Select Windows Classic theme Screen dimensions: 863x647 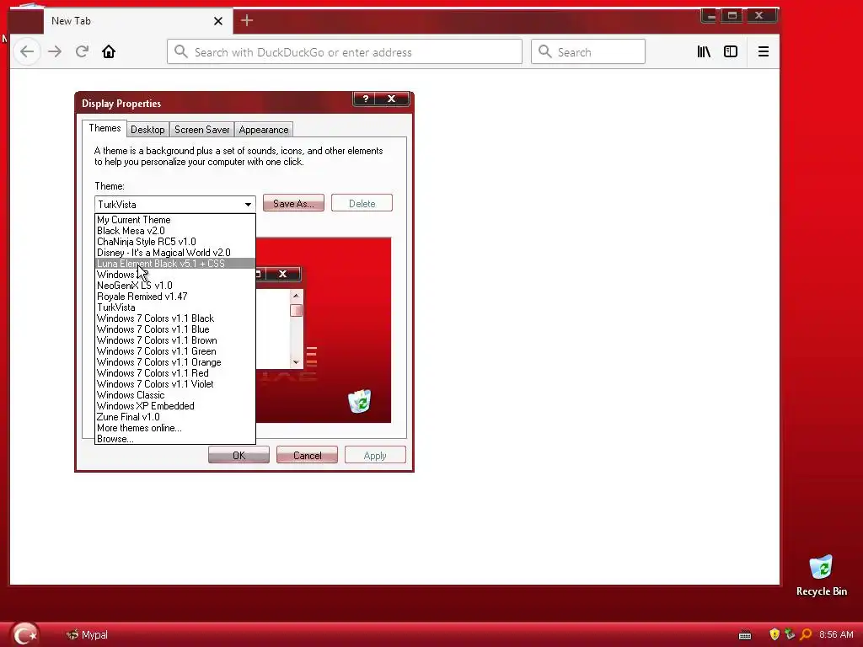(x=175, y=395)
